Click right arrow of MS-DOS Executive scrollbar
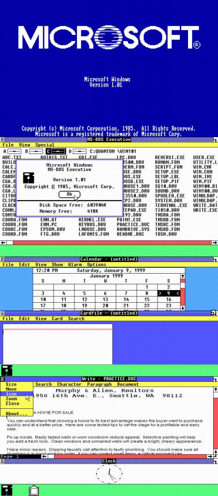This screenshot has width=218, height=496. pos(215,243)
